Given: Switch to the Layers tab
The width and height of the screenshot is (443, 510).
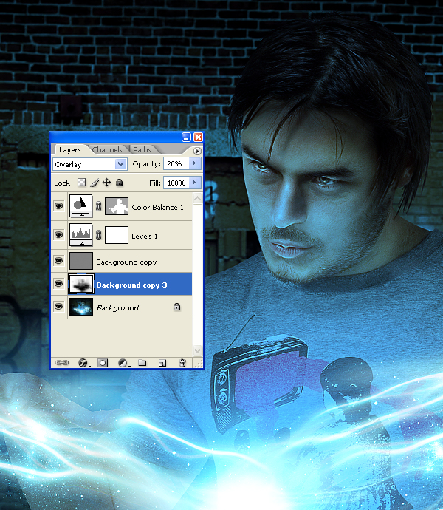Looking at the screenshot, I should click(x=70, y=149).
